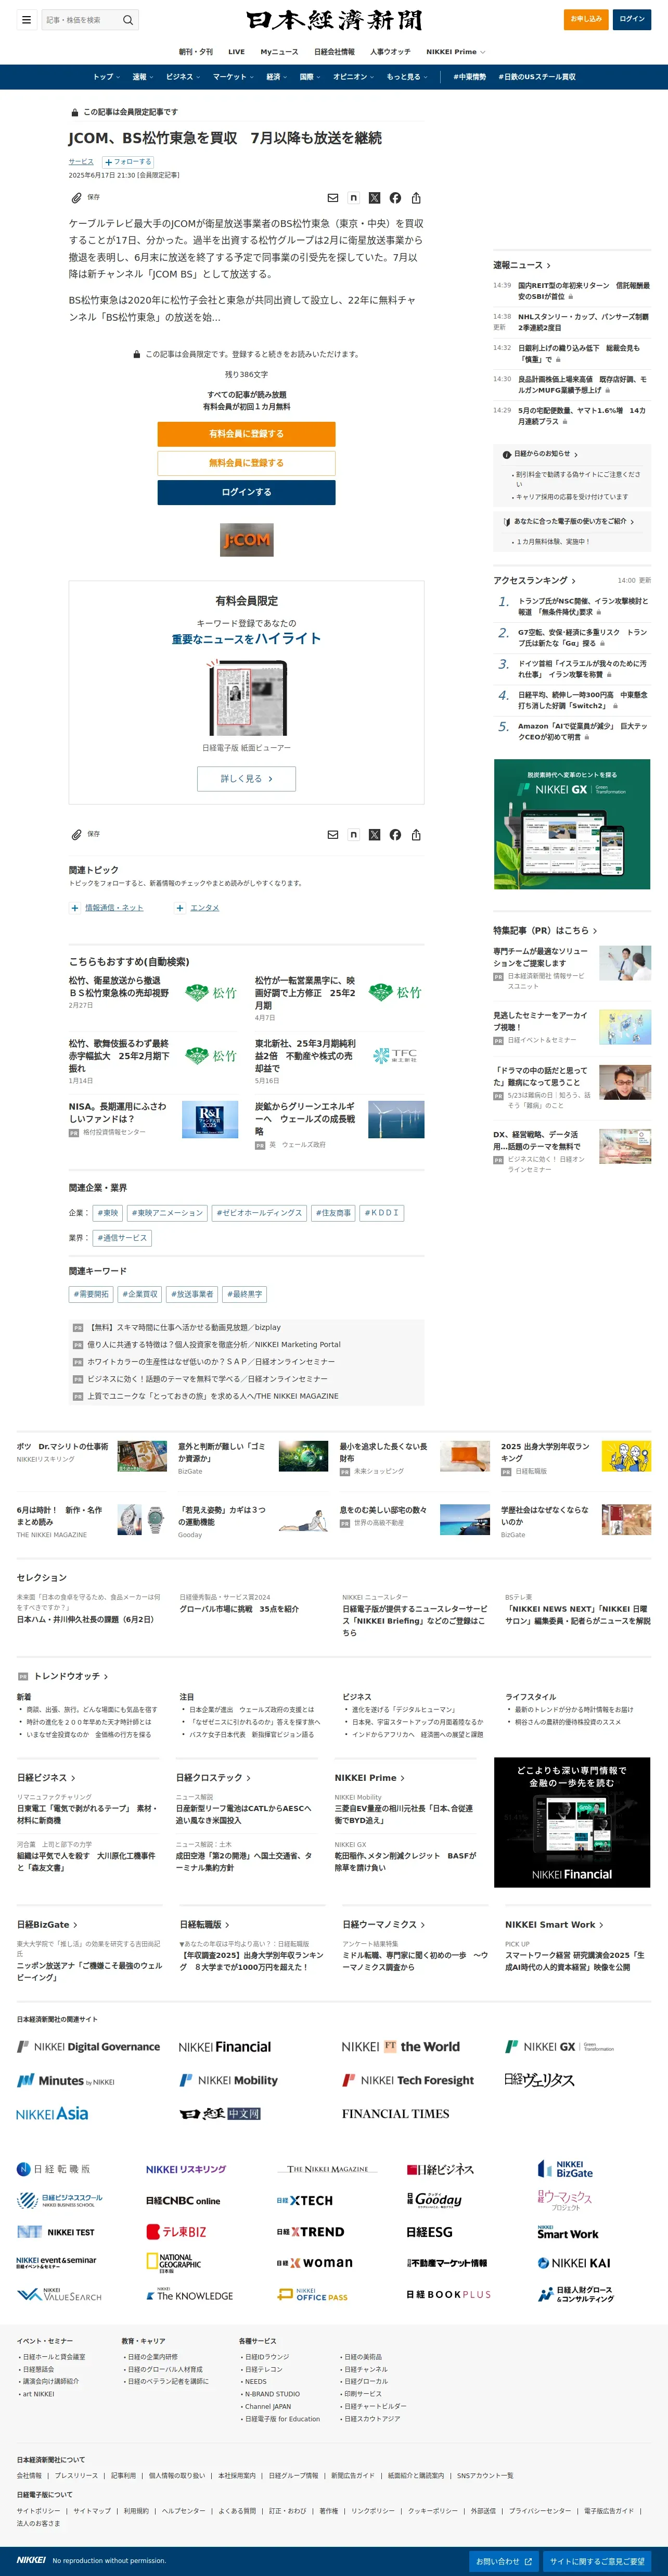Share to X icon under the date

tap(375, 198)
